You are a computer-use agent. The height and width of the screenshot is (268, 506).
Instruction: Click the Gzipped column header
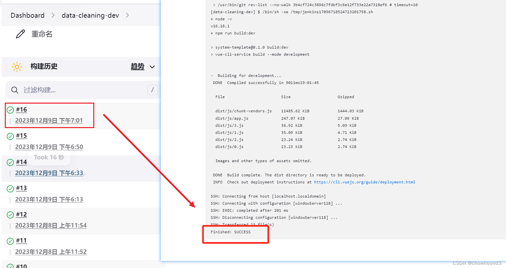pos(346,97)
